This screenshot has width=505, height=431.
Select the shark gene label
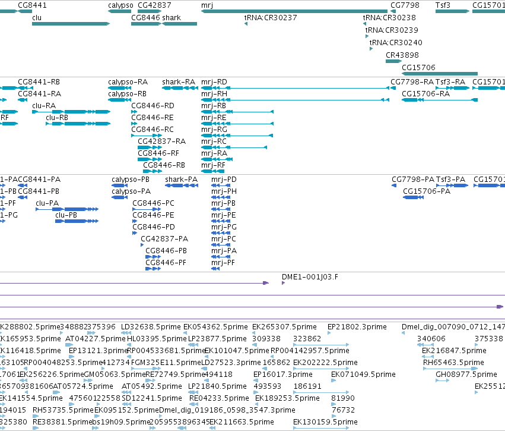(x=171, y=18)
